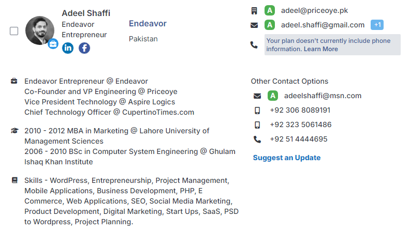
Task: Click the green A badge beside msn email
Action: pos(273,96)
